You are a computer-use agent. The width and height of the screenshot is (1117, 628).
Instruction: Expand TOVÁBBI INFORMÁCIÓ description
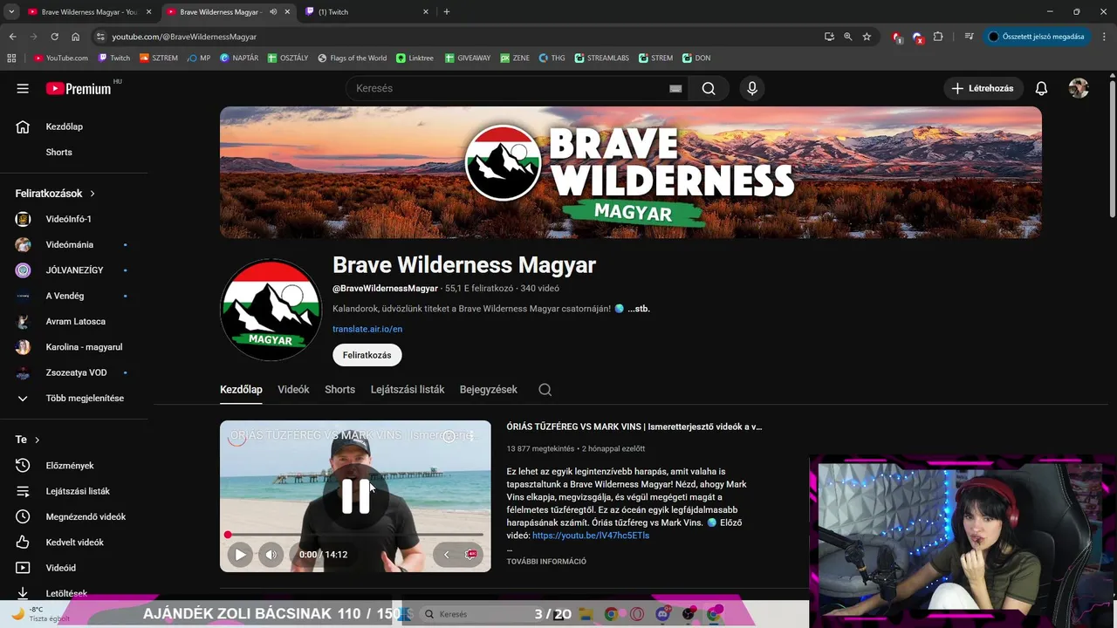coord(546,561)
